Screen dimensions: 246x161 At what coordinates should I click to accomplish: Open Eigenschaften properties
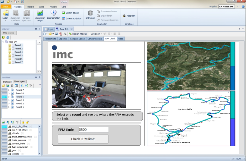tap(53, 15)
